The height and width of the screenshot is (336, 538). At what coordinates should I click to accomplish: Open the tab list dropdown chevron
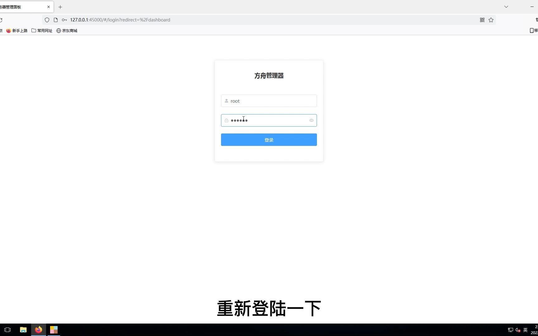pyautogui.click(x=506, y=7)
